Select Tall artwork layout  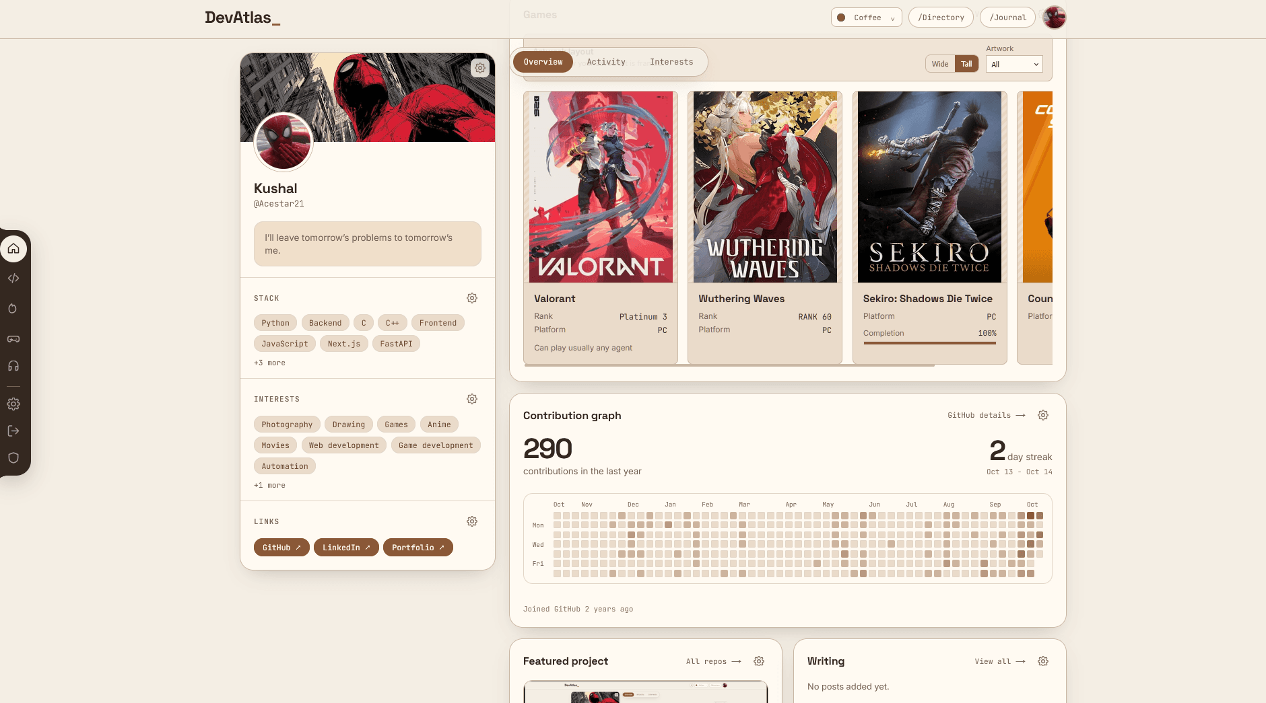[x=967, y=64]
